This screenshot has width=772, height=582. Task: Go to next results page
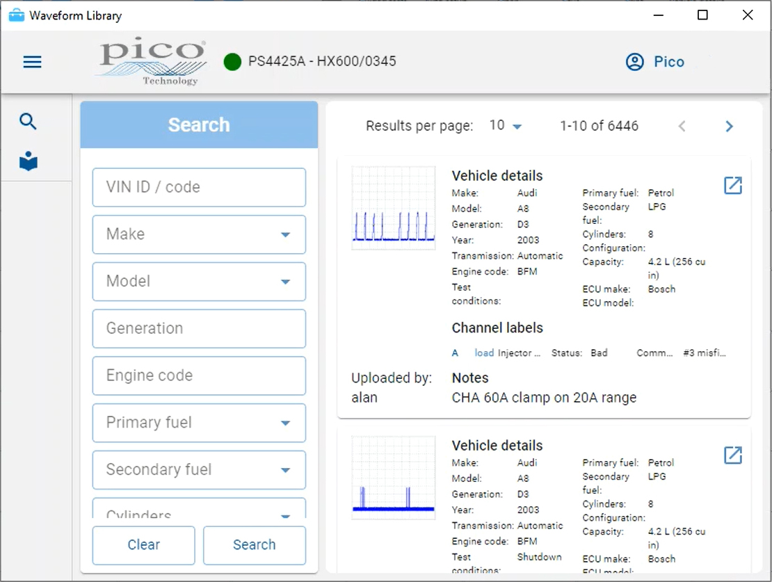coord(729,127)
